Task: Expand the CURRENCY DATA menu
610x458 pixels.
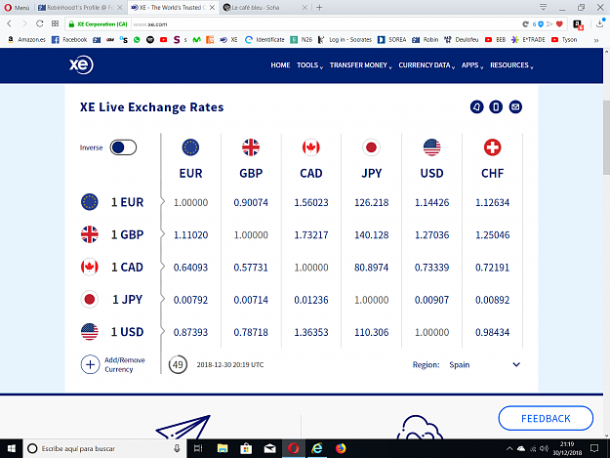Action: coord(427,65)
